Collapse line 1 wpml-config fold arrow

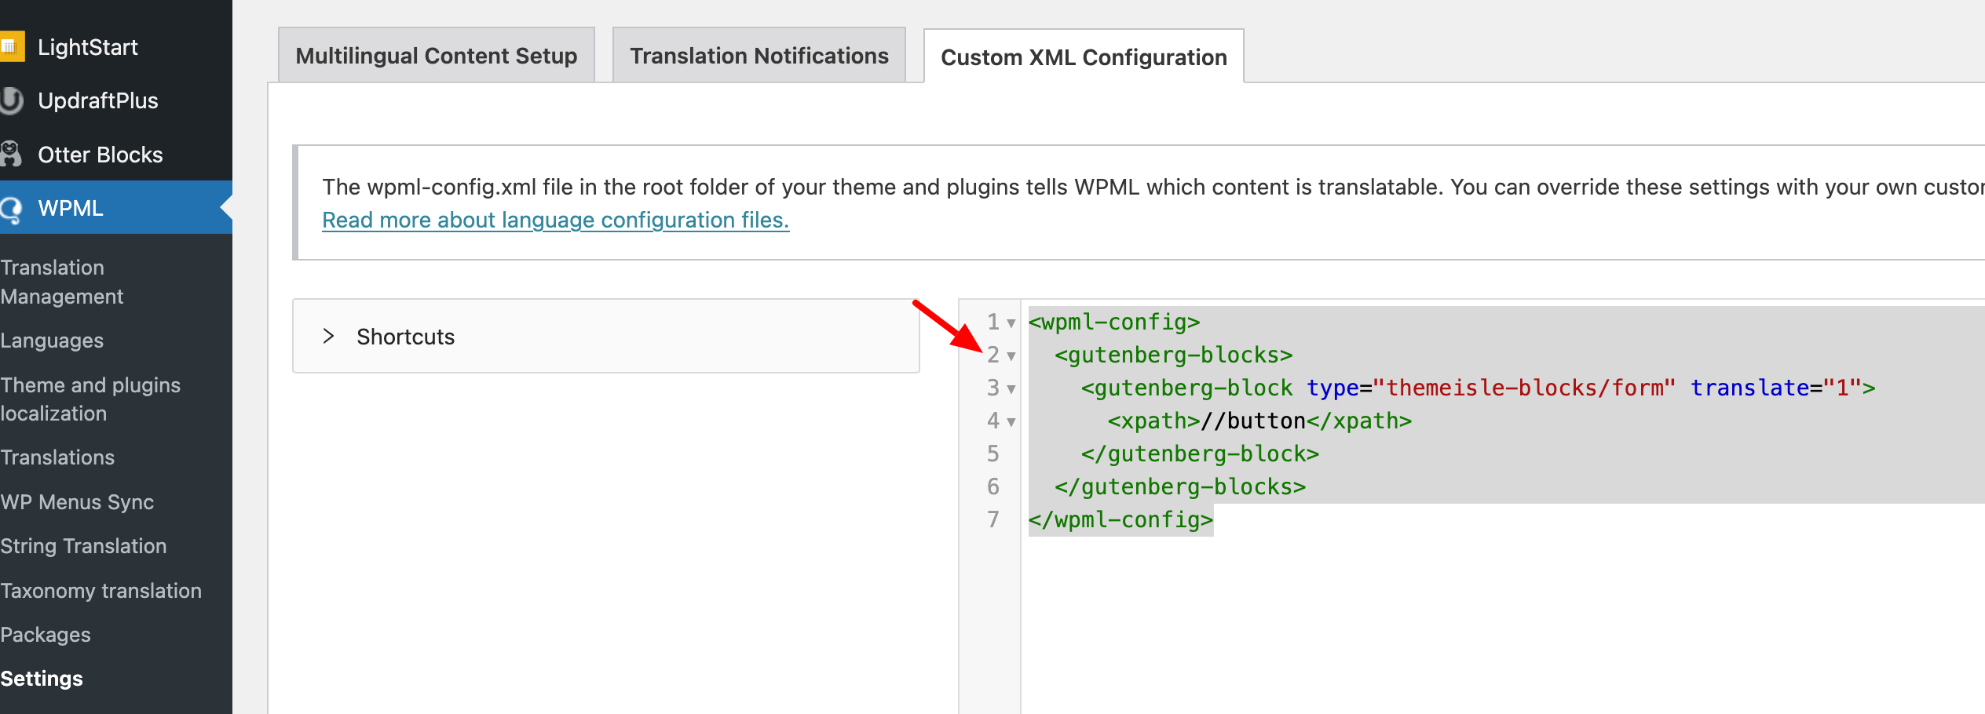tap(1011, 323)
